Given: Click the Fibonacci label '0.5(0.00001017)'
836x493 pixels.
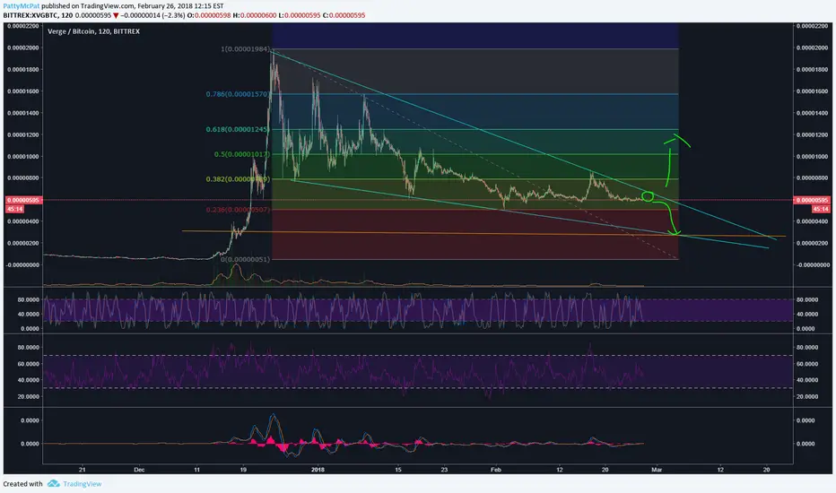Looking at the screenshot, I should tap(242, 154).
